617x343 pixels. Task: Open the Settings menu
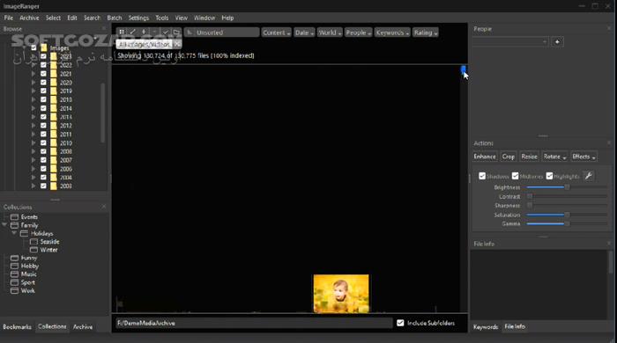tap(138, 18)
